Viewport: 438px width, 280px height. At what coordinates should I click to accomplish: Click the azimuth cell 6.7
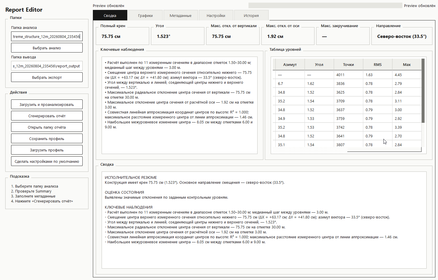[290, 83]
